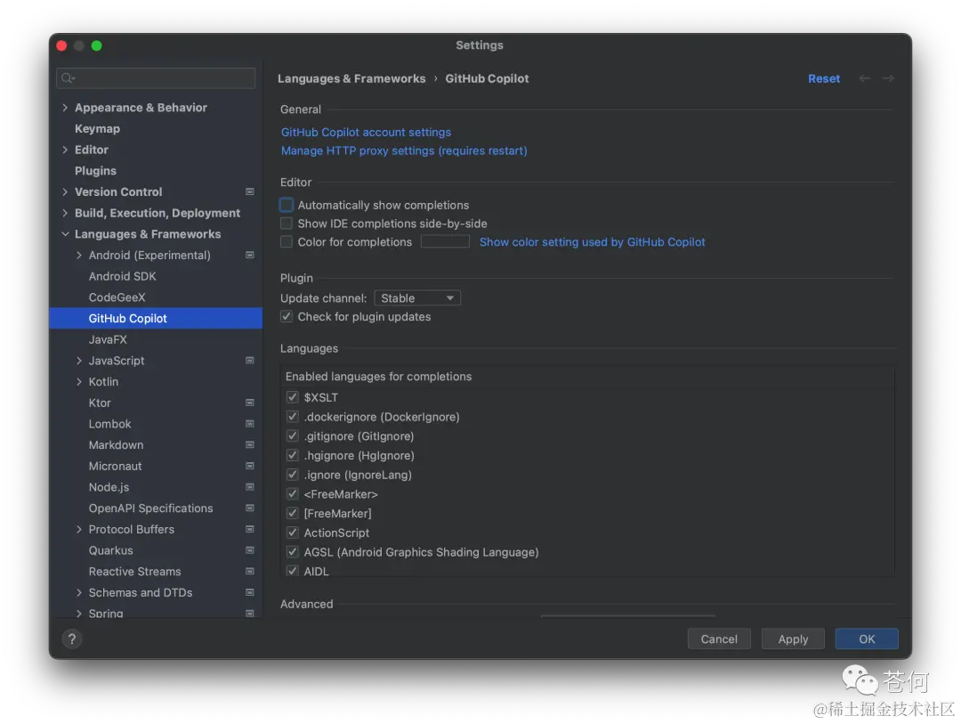Toggle Show IDE completions side-by-side
The width and height of the screenshot is (961, 724).
pyautogui.click(x=287, y=224)
